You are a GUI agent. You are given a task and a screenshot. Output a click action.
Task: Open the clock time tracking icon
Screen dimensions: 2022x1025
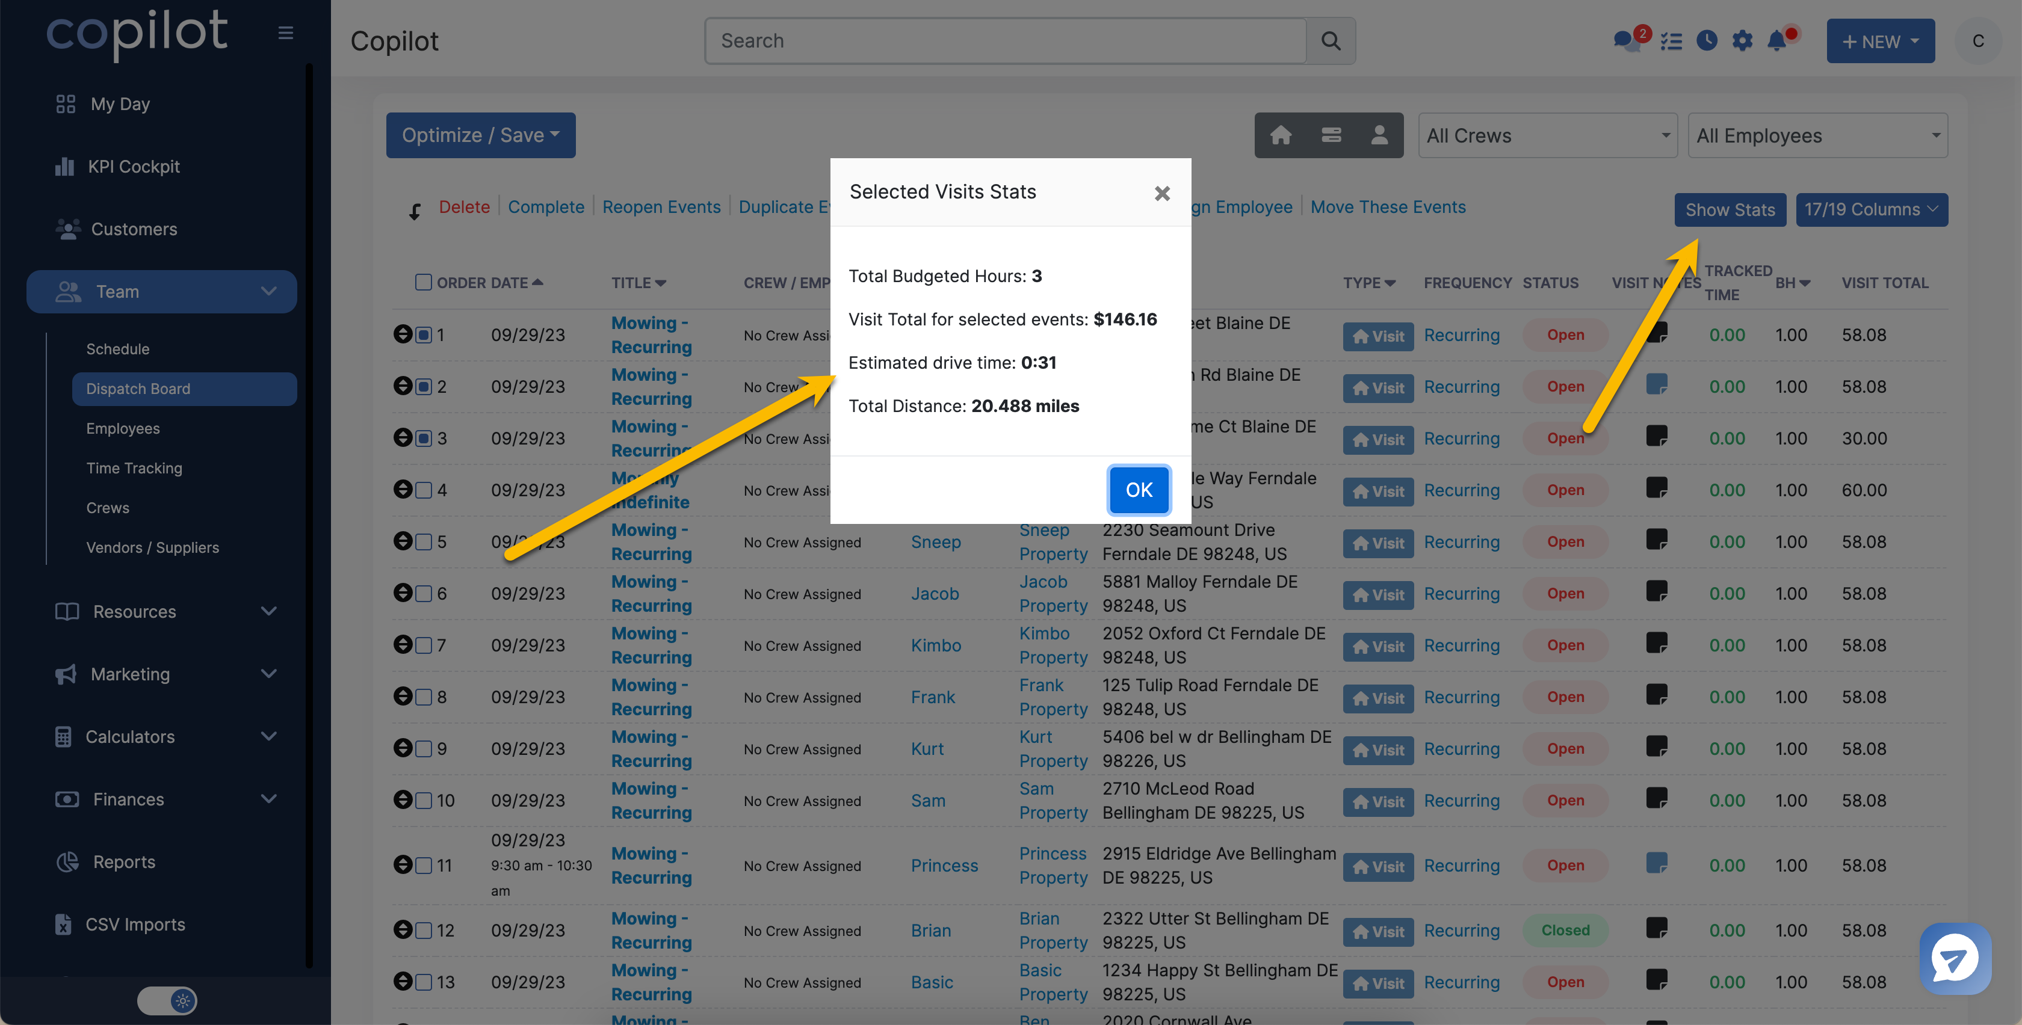[1707, 41]
